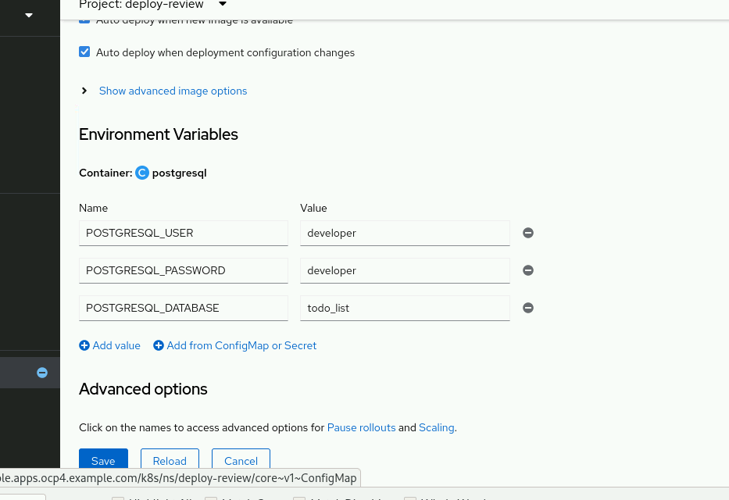This screenshot has height=500, width=729.
Task: Remove the POSTGRESQL_USER variable row
Action: click(x=528, y=233)
